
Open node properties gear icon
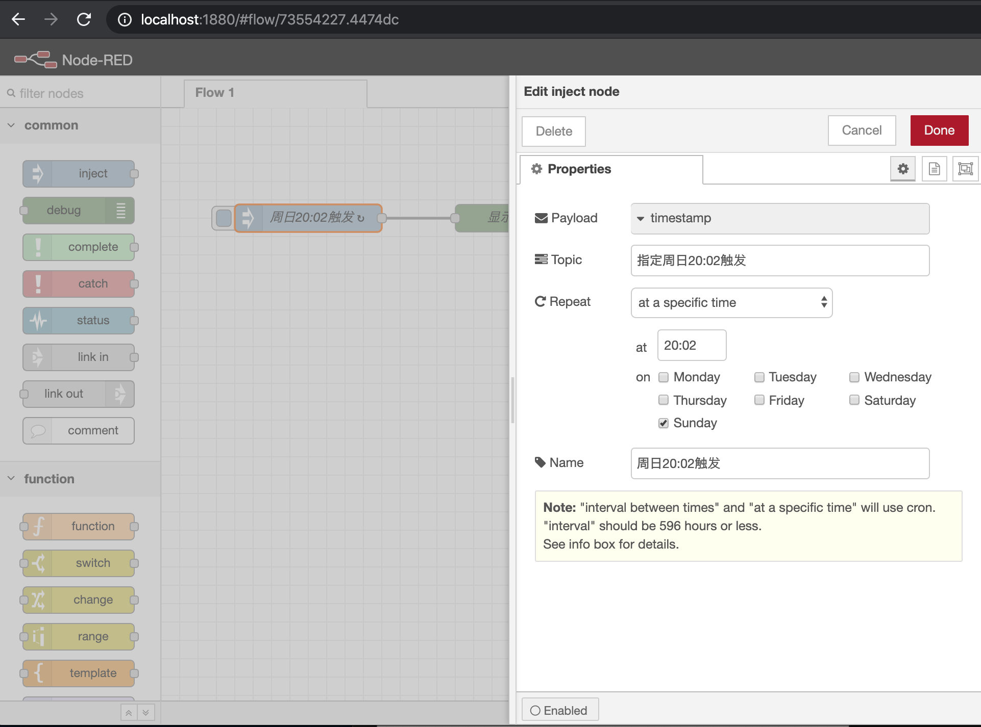coord(902,169)
